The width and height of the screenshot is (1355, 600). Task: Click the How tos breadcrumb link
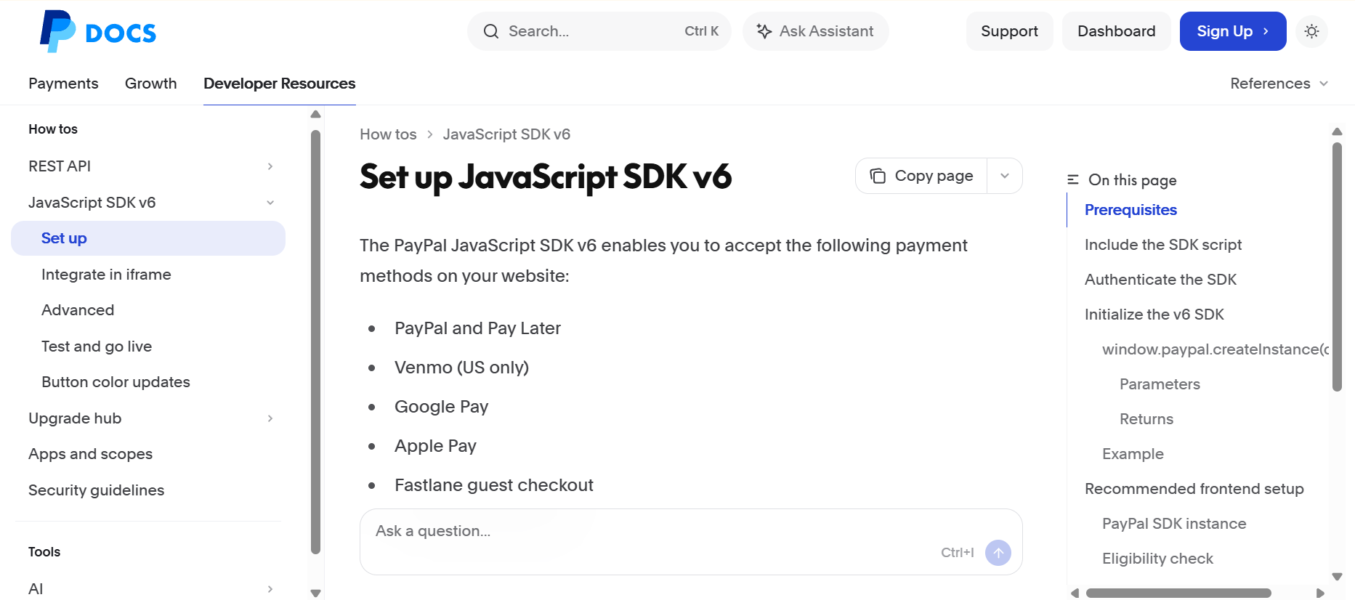tap(388, 134)
